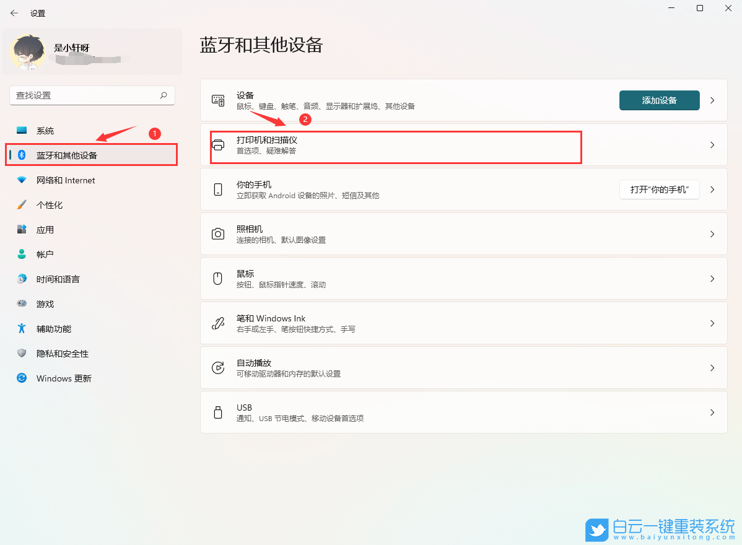Click the devices icon next to 设备
The image size is (742, 545).
click(x=218, y=100)
